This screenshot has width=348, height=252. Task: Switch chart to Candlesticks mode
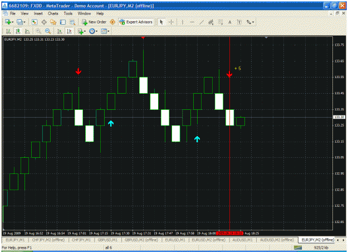click(x=18, y=31)
